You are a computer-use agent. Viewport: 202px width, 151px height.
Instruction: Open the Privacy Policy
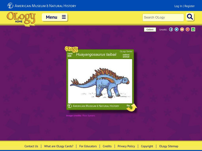(x=126, y=146)
